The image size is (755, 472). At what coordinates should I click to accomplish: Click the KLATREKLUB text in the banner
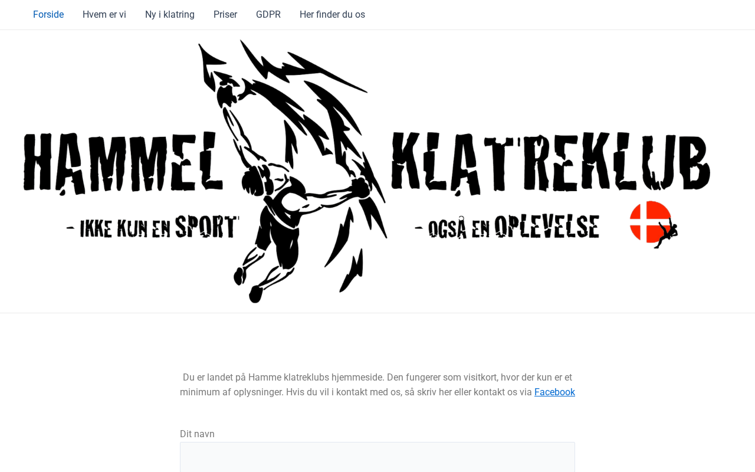pos(550,163)
